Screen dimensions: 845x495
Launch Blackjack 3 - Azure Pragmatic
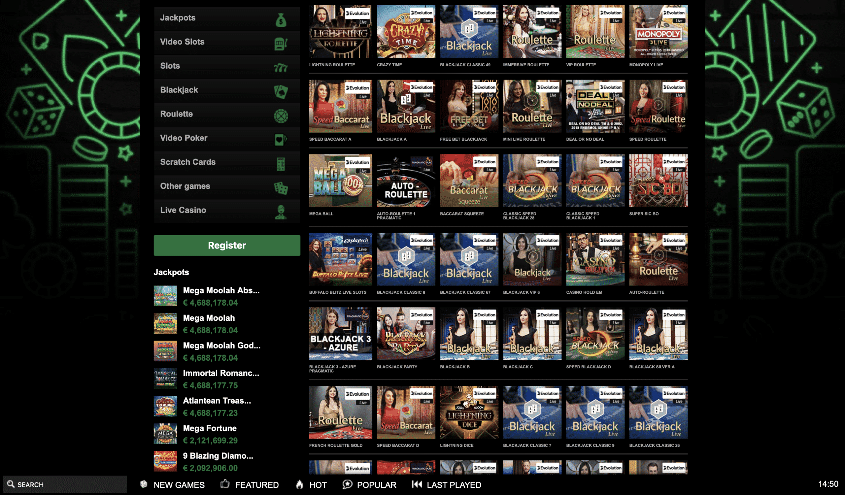click(x=340, y=333)
